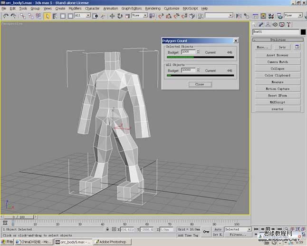Click the Align tool icon

click(x=246, y=16)
